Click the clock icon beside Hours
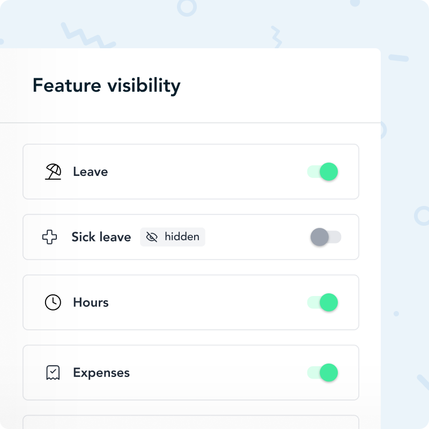This screenshot has height=429, width=429. [53, 302]
